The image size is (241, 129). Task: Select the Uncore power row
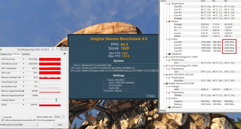(x=205, y=33)
